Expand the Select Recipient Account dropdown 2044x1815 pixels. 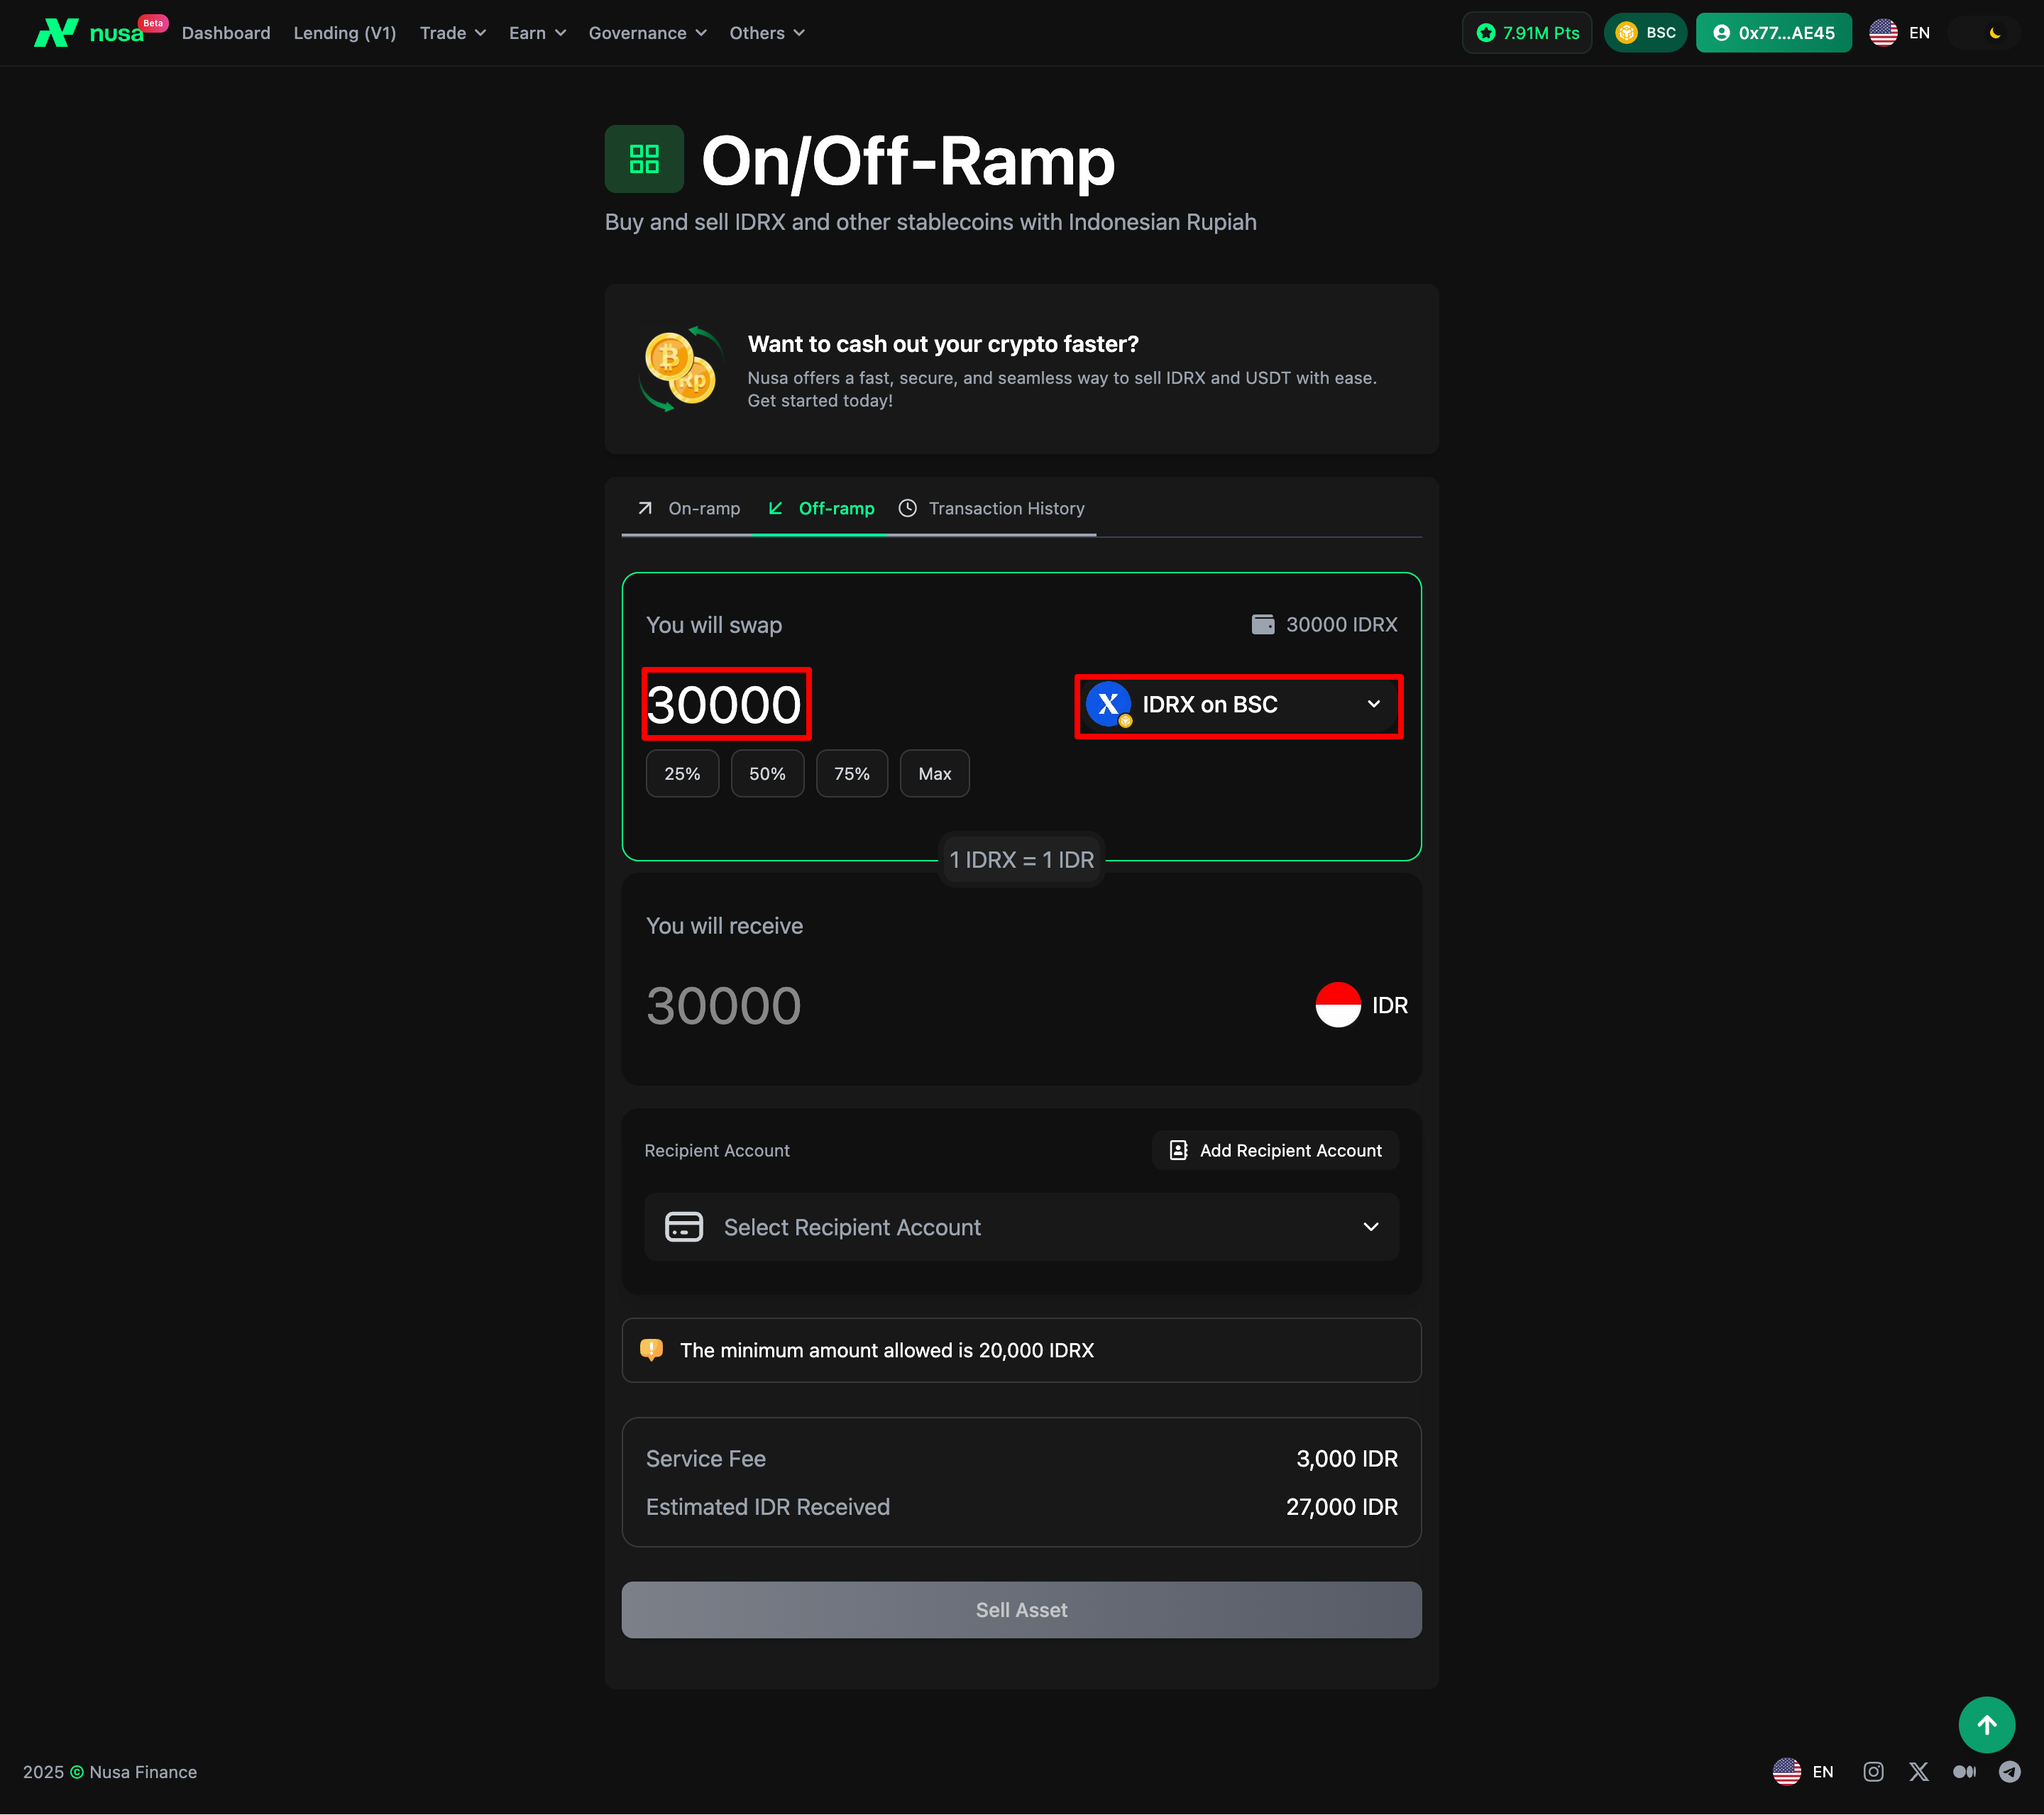click(1021, 1227)
